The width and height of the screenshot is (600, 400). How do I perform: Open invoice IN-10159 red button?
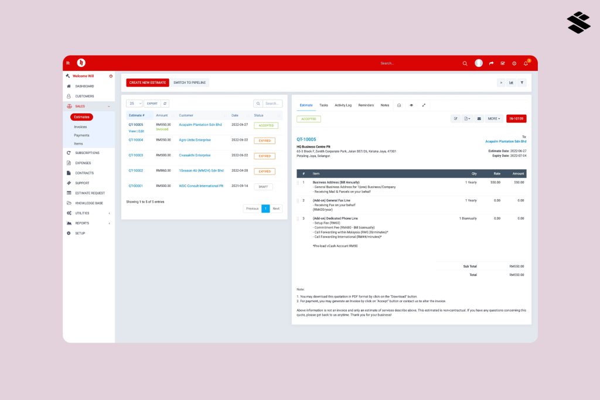click(x=516, y=118)
